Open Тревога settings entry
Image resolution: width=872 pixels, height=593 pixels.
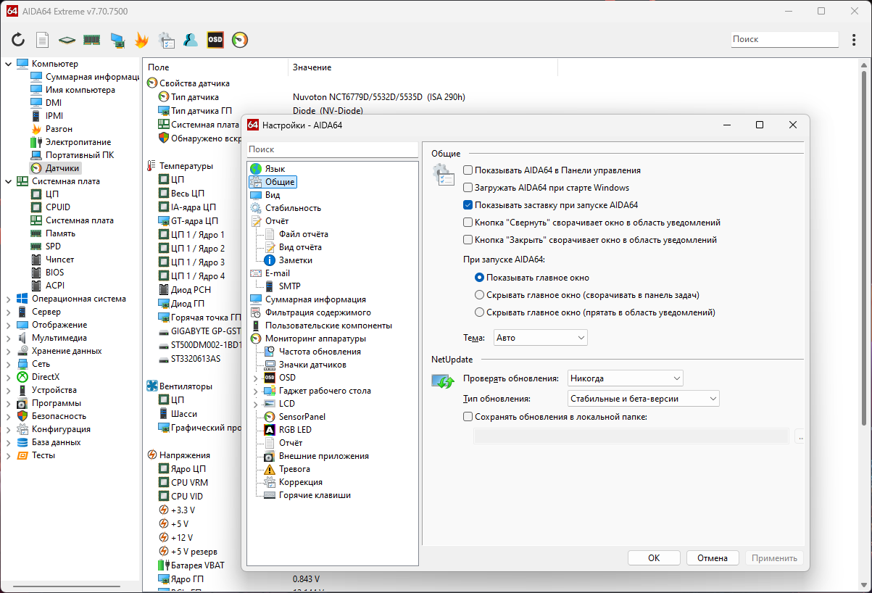tap(294, 469)
